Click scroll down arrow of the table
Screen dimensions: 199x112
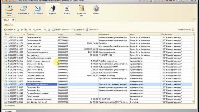tap(193, 102)
